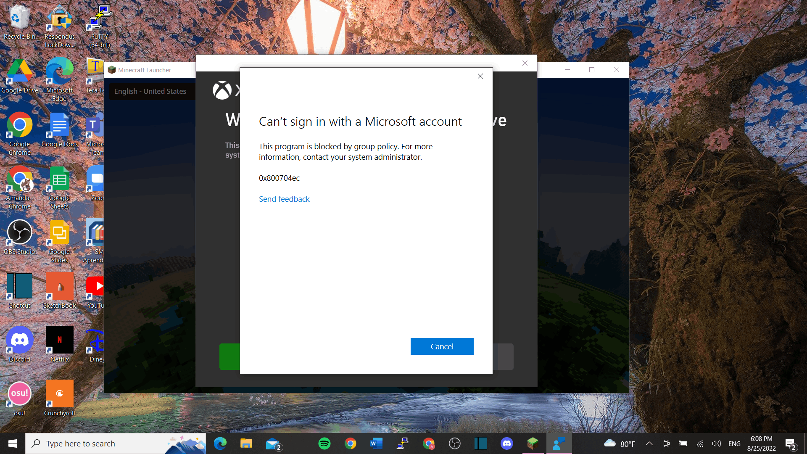Open Google Sheets desktop shortcut
Viewport: 807px width, 454px height.
point(60,188)
